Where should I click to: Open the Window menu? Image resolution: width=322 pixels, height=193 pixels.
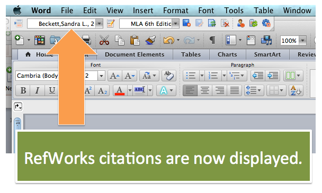[x=297, y=11]
